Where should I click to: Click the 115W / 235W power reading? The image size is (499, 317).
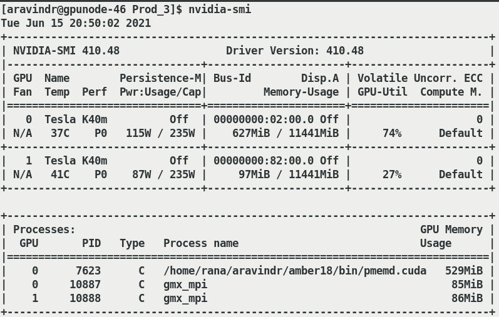point(160,133)
